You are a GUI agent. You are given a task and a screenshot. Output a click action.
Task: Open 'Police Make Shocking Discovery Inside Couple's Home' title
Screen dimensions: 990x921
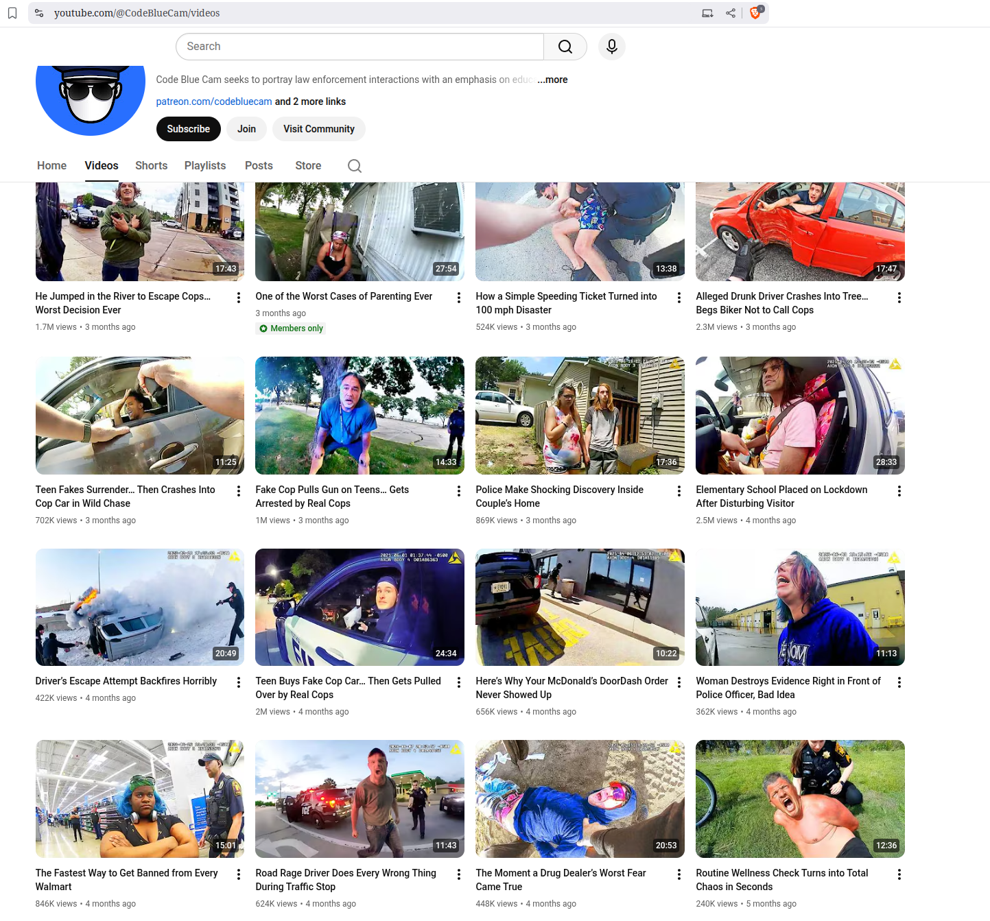(x=560, y=497)
